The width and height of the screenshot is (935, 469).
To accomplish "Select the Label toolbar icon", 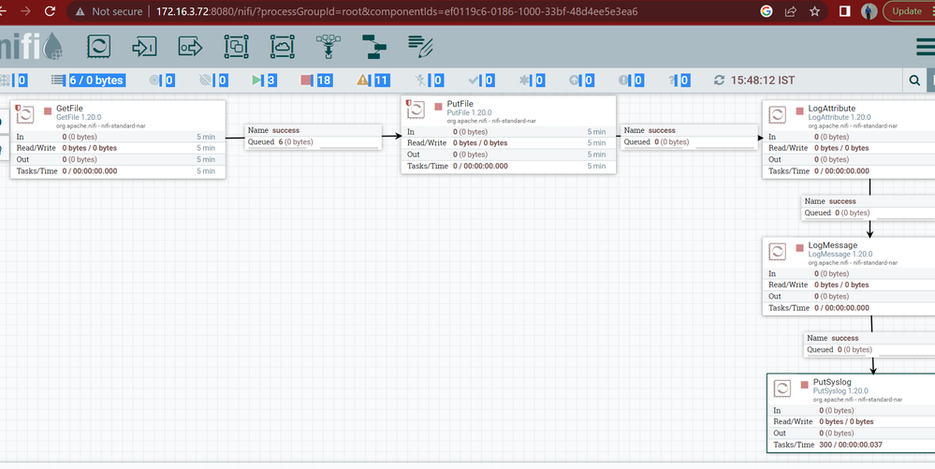I will [x=420, y=46].
